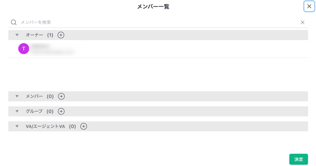Toggle the メンバー section disclosure triangle
316x166 pixels.
tap(17, 96)
